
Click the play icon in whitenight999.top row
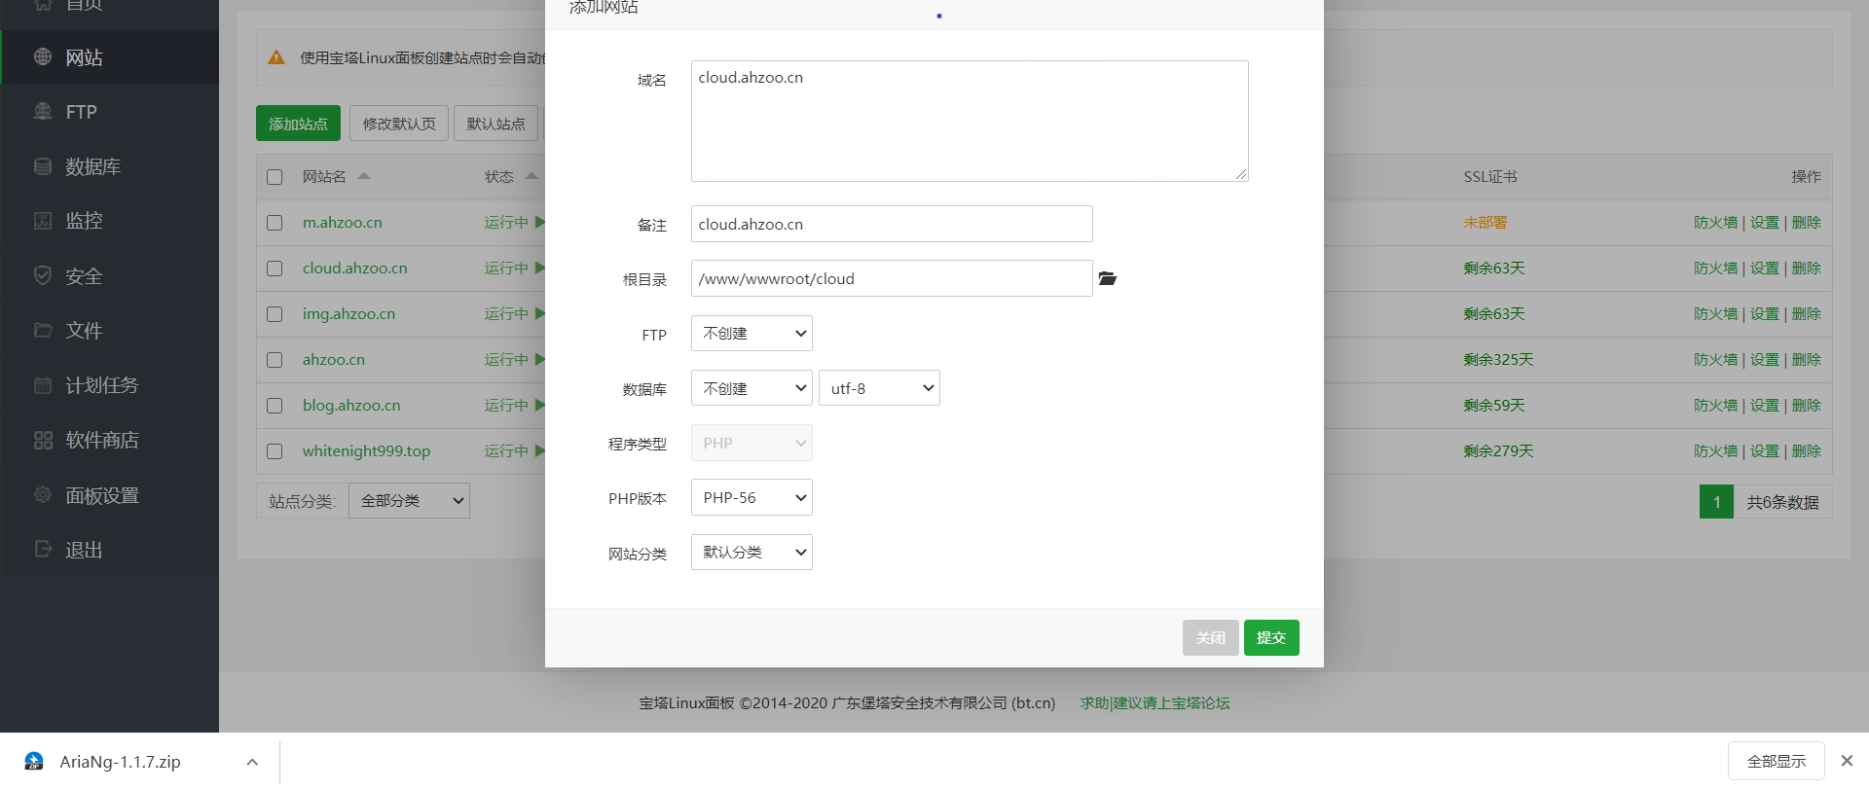click(539, 451)
